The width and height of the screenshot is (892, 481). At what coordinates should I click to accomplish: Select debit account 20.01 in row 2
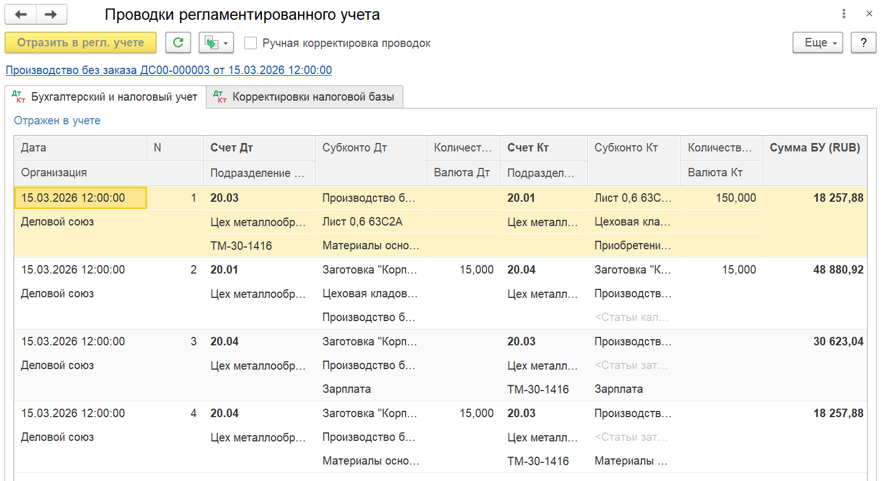259,270
